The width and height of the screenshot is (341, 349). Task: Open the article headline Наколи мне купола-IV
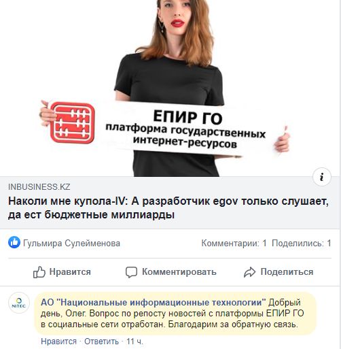168,207
